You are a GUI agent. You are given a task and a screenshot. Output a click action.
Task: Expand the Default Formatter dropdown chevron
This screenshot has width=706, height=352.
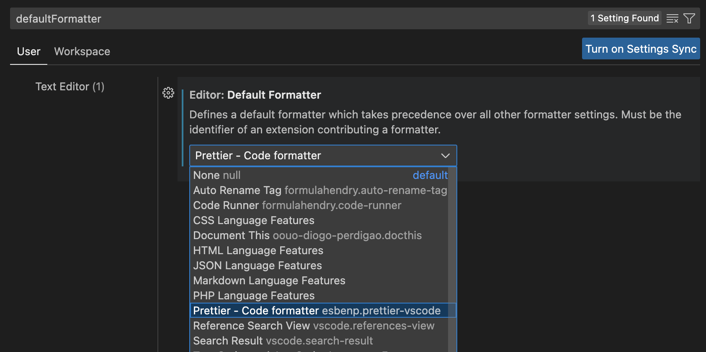[x=445, y=156]
